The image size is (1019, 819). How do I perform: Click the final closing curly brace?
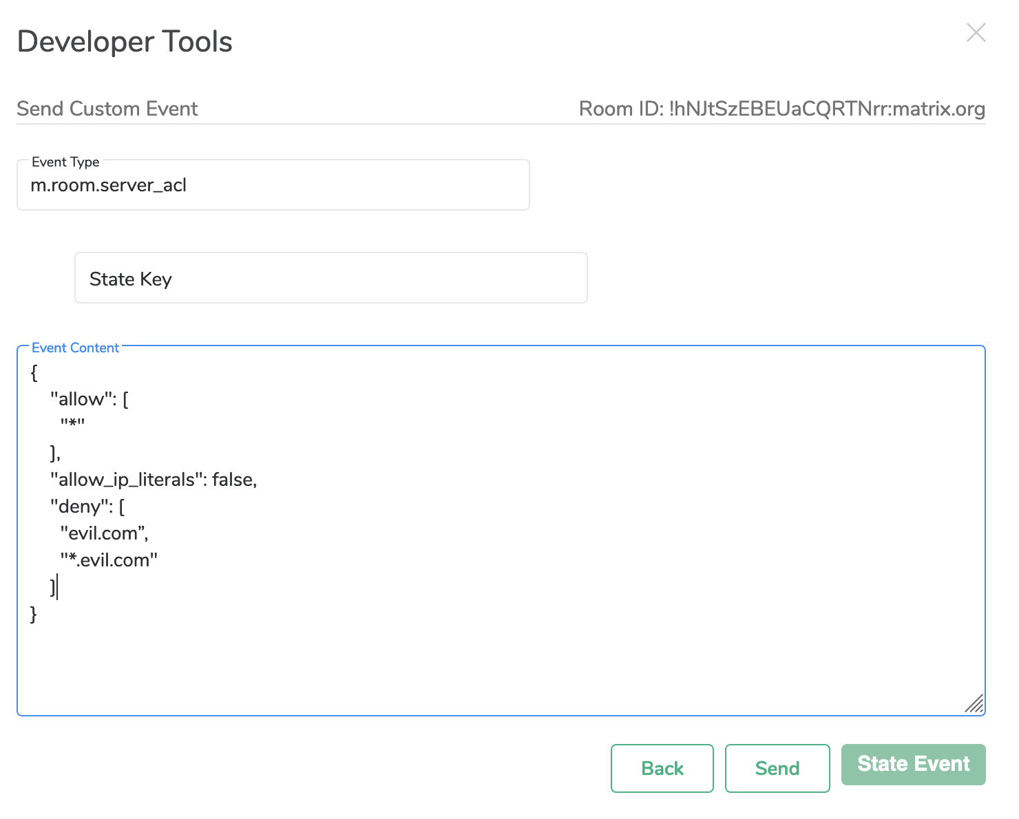coord(34,614)
